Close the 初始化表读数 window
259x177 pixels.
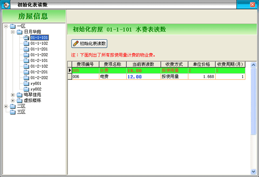click(x=252, y=5)
